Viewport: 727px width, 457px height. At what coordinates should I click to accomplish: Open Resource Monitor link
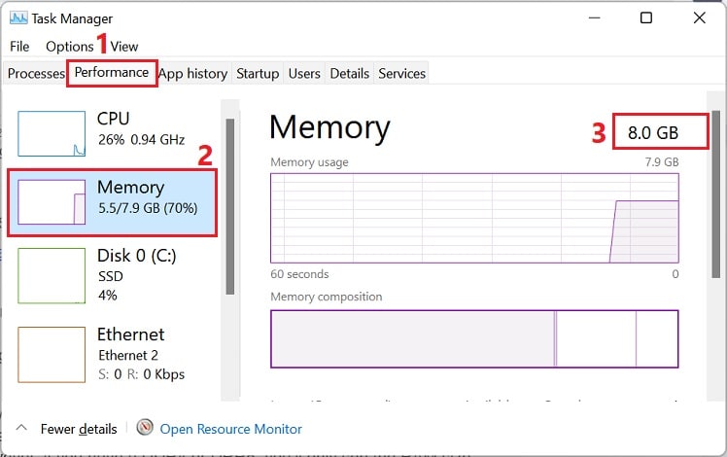[230, 429]
